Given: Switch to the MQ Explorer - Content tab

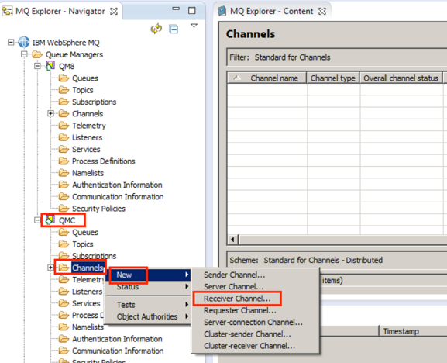Looking at the screenshot, I should click(273, 11).
